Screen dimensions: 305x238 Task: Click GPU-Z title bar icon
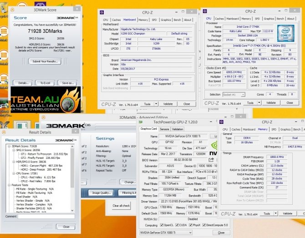(x=141, y=122)
